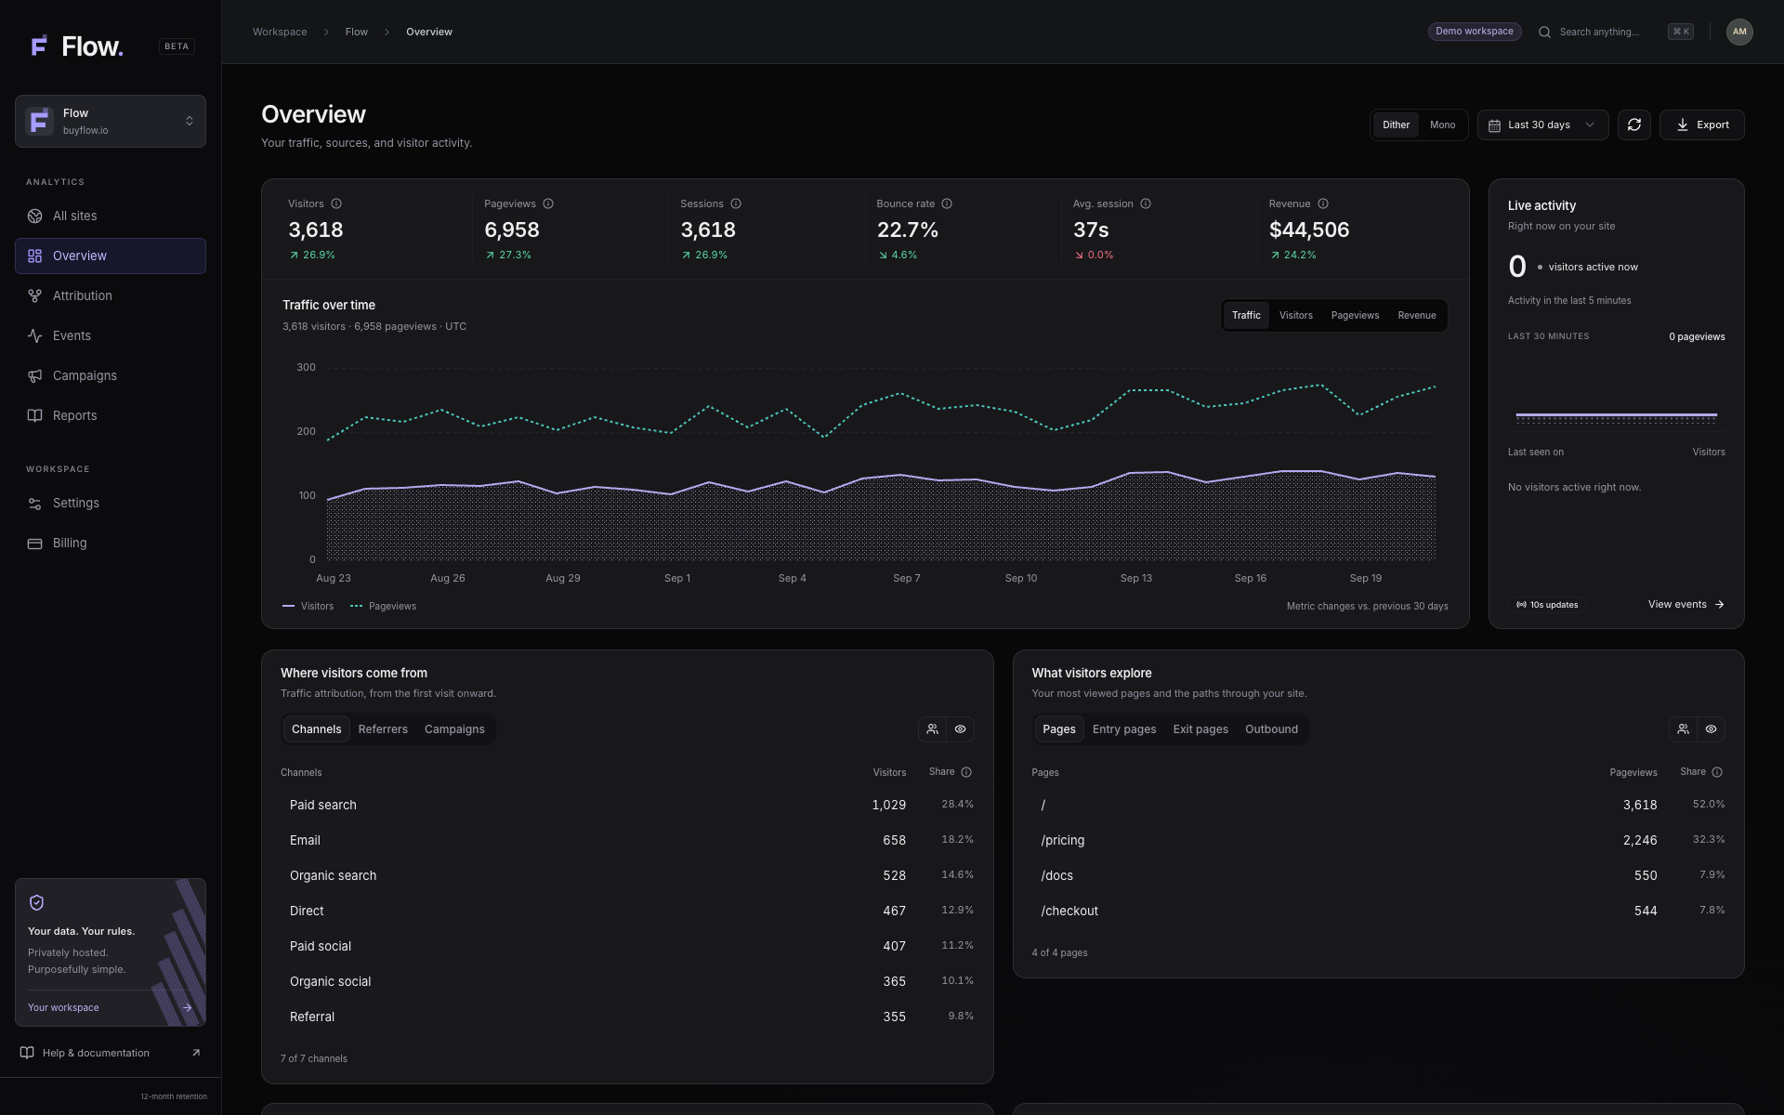
Task: Toggle pageviews eye icon in Pages card
Action: (1711, 729)
